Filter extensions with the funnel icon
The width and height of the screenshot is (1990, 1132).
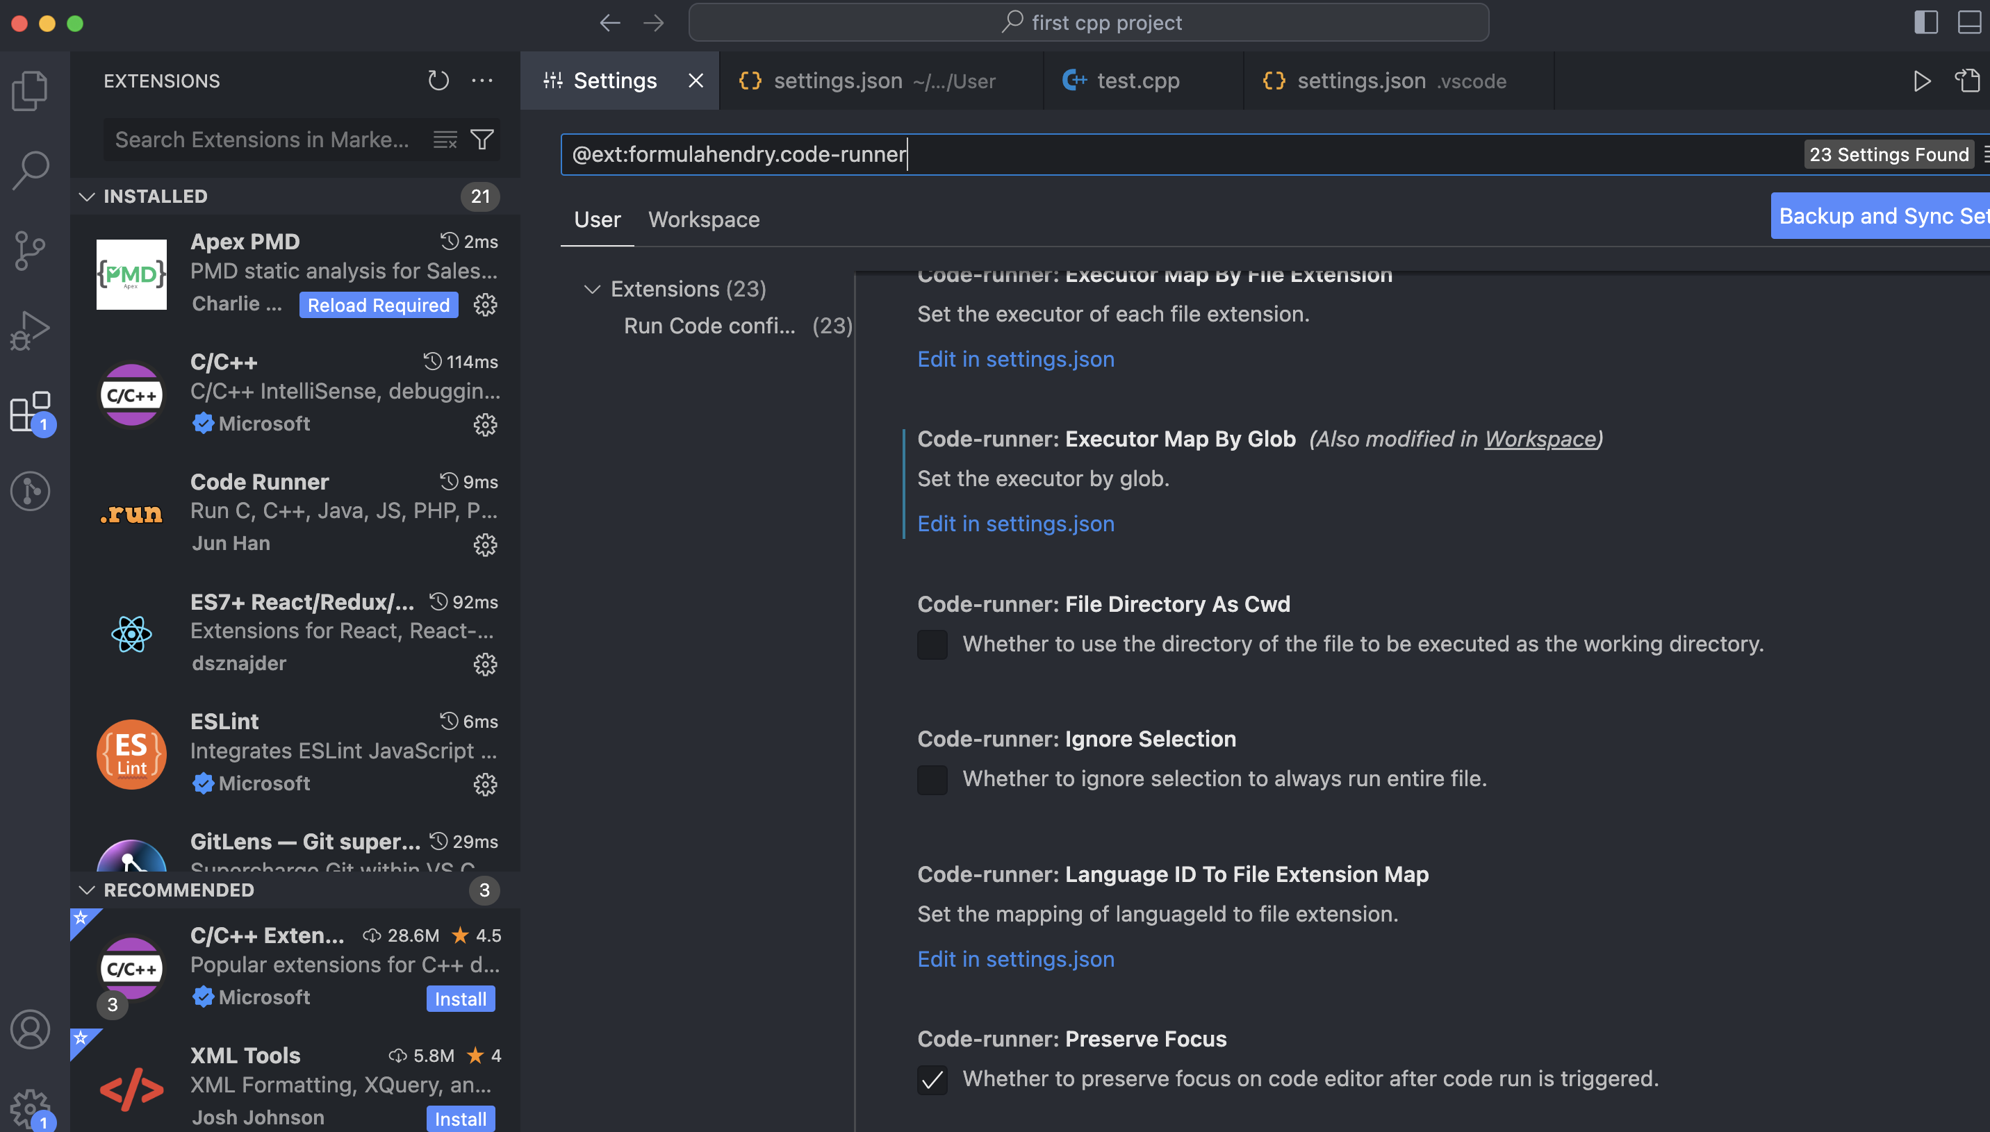coord(482,140)
